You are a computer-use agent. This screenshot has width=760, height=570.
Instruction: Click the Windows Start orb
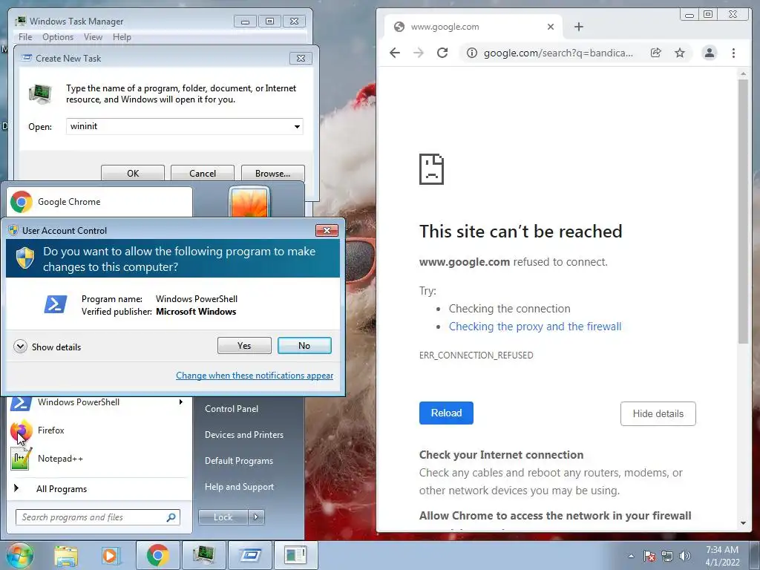coord(19,555)
